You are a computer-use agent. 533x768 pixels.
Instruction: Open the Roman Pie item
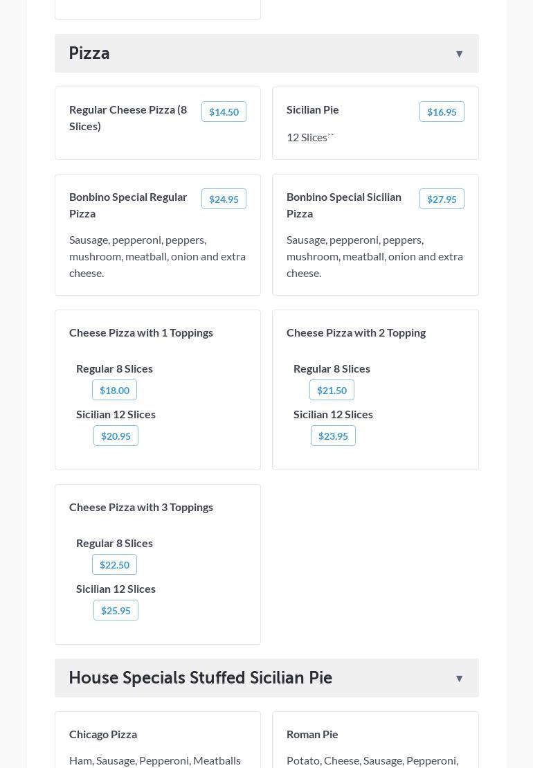[312, 734]
